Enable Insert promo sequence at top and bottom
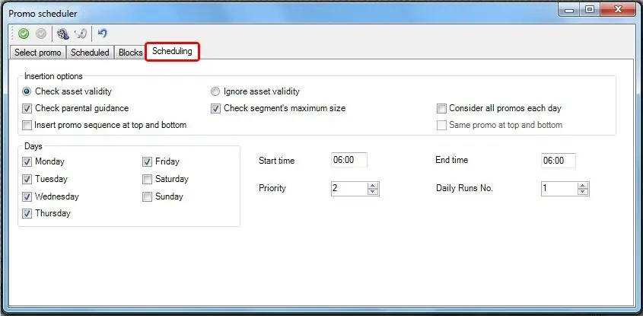Image resolution: width=643 pixels, height=316 pixels. pos(27,125)
